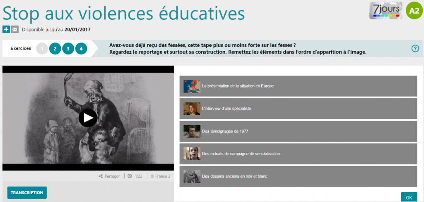Image resolution: width=424 pixels, height=202 pixels.
Task: Switch to exercise 3
Action: (x=68, y=49)
